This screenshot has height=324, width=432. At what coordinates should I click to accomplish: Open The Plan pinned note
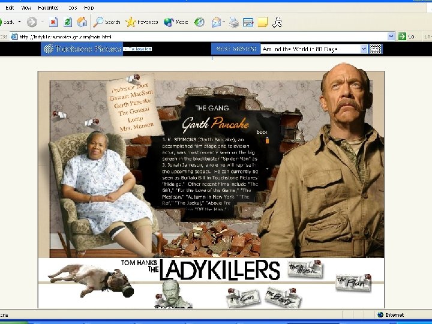coord(353,283)
